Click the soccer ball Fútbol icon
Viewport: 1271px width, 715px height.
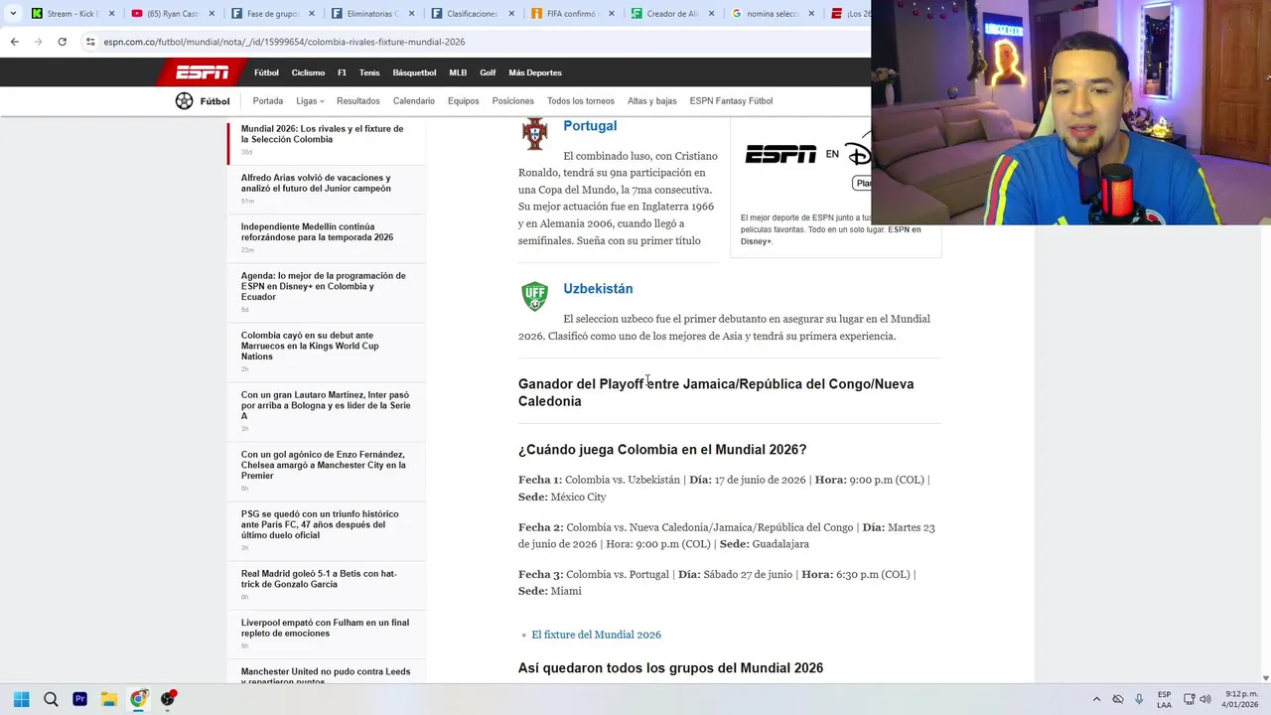coord(184,100)
